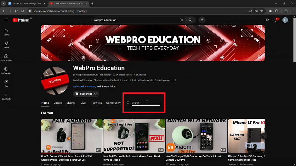Open the Create video button
The height and width of the screenshot is (166, 296).
tap(266, 20)
